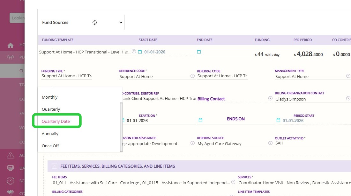This screenshot has height=196, width=351.
Task: Click the Starts On calendar icon
Action: (123, 121)
